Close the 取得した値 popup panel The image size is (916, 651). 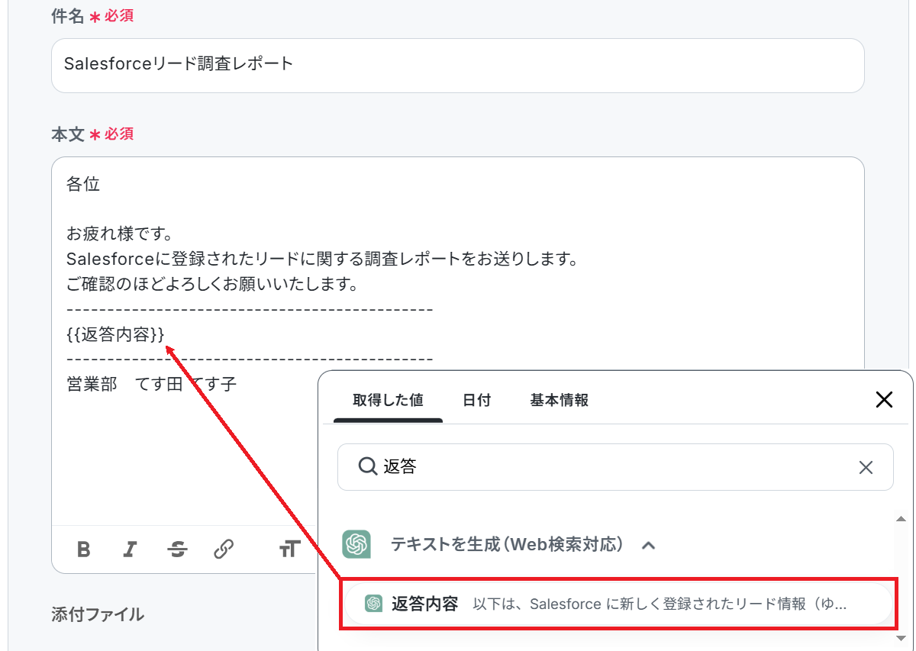pos(884,399)
